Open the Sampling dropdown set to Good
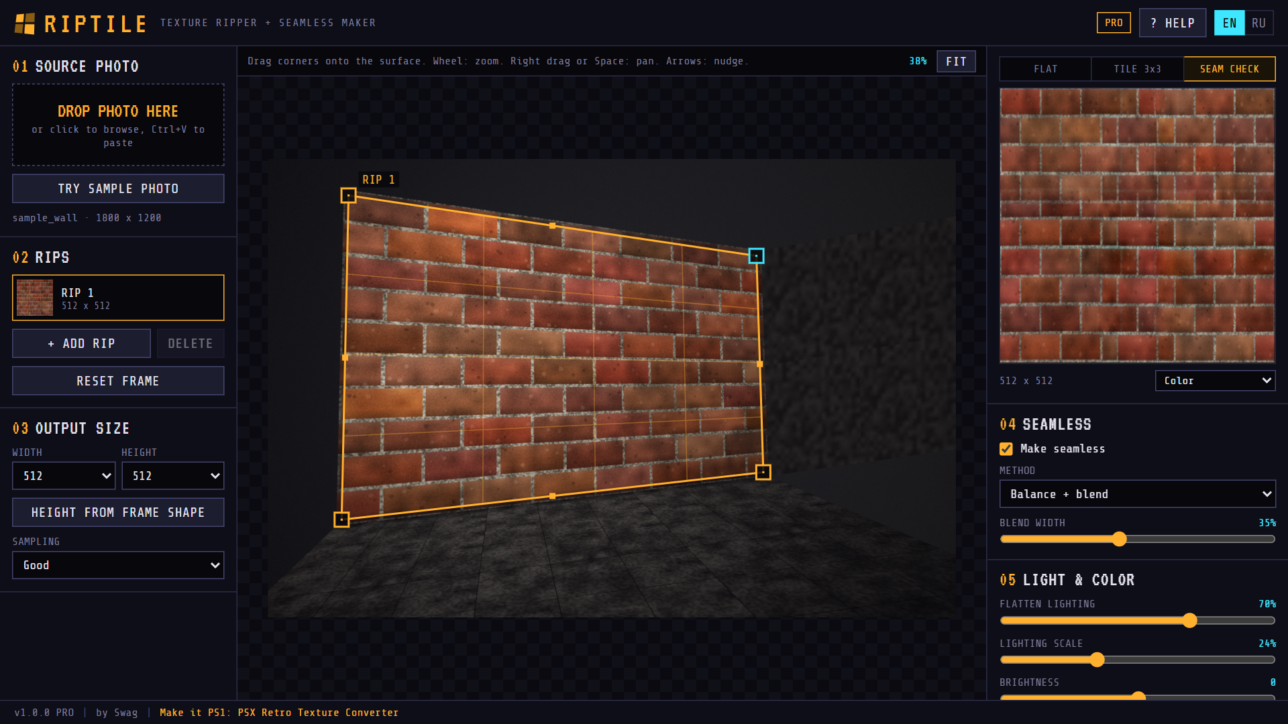1288x724 pixels. [x=118, y=565]
